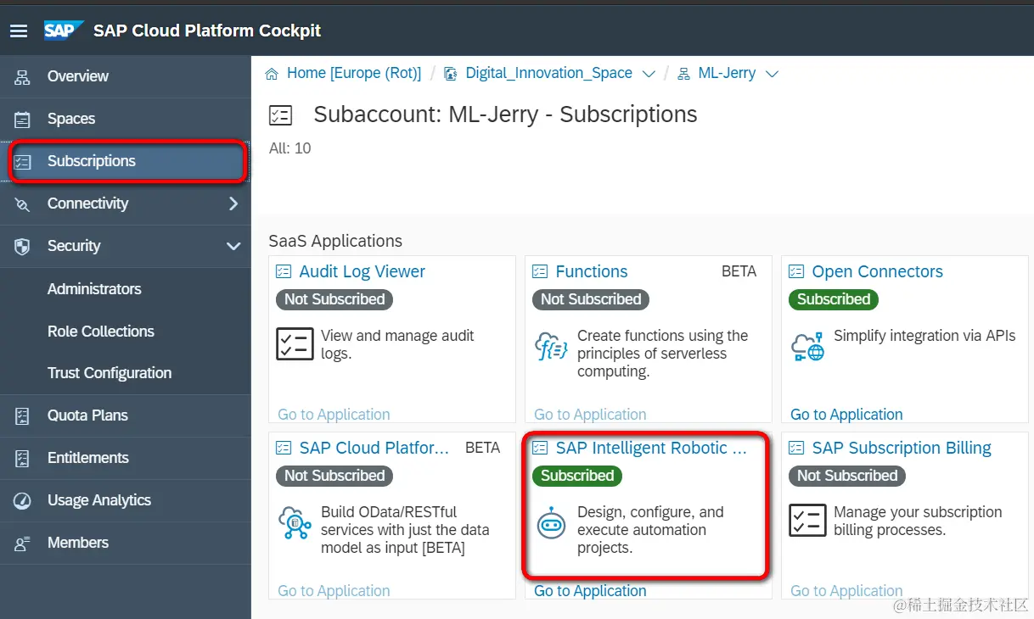Expand the Connectivity menu chevron
This screenshot has height=619, width=1034.
coord(233,204)
